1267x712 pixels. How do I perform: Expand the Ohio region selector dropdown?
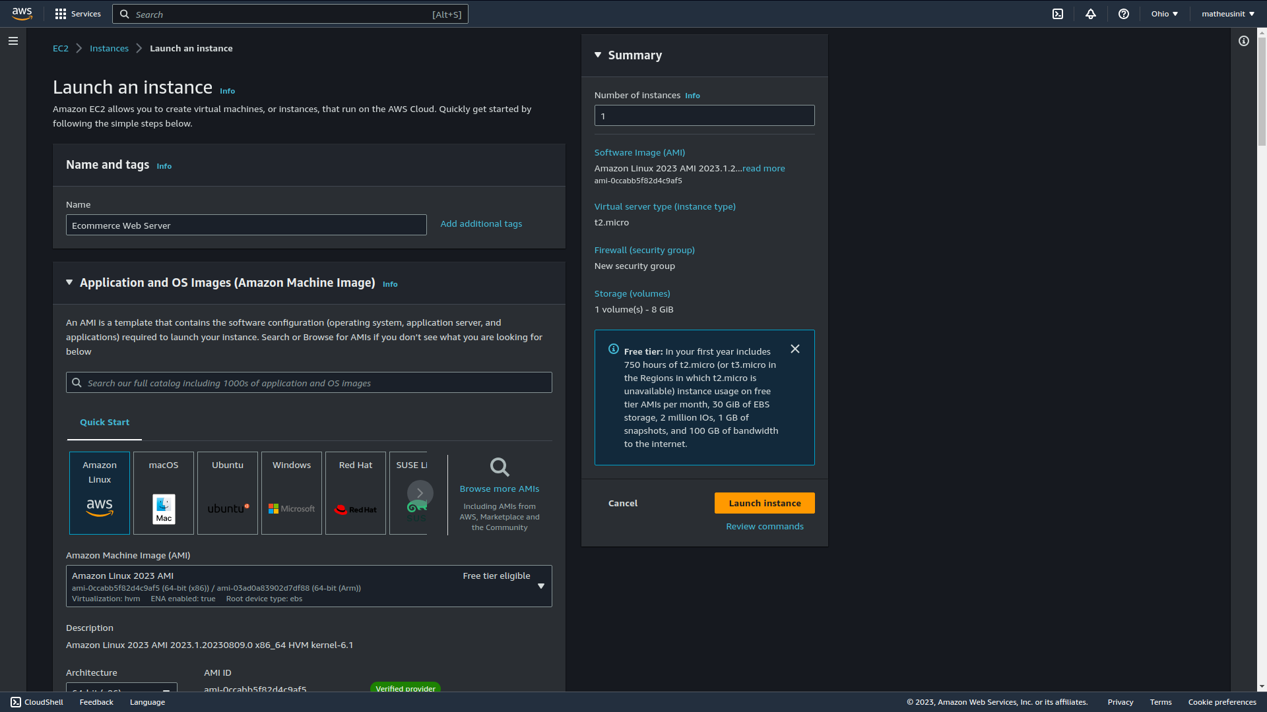1164,14
